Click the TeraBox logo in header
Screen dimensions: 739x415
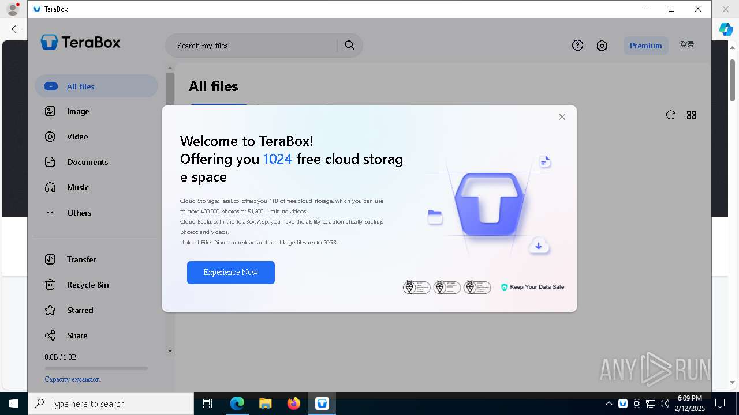point(81,42)
